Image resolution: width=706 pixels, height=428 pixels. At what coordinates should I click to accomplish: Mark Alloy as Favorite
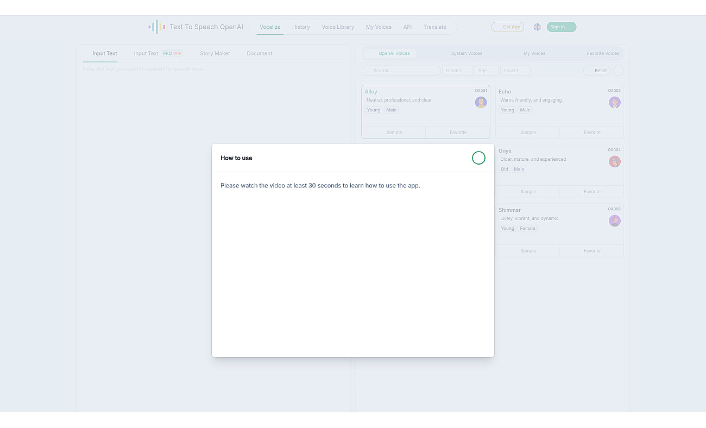tap(458, 133)
